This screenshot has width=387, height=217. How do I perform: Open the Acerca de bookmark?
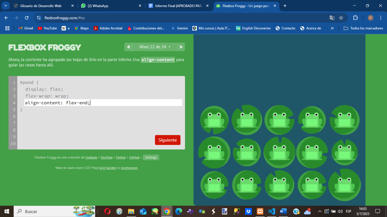click(x=311, y=28)
